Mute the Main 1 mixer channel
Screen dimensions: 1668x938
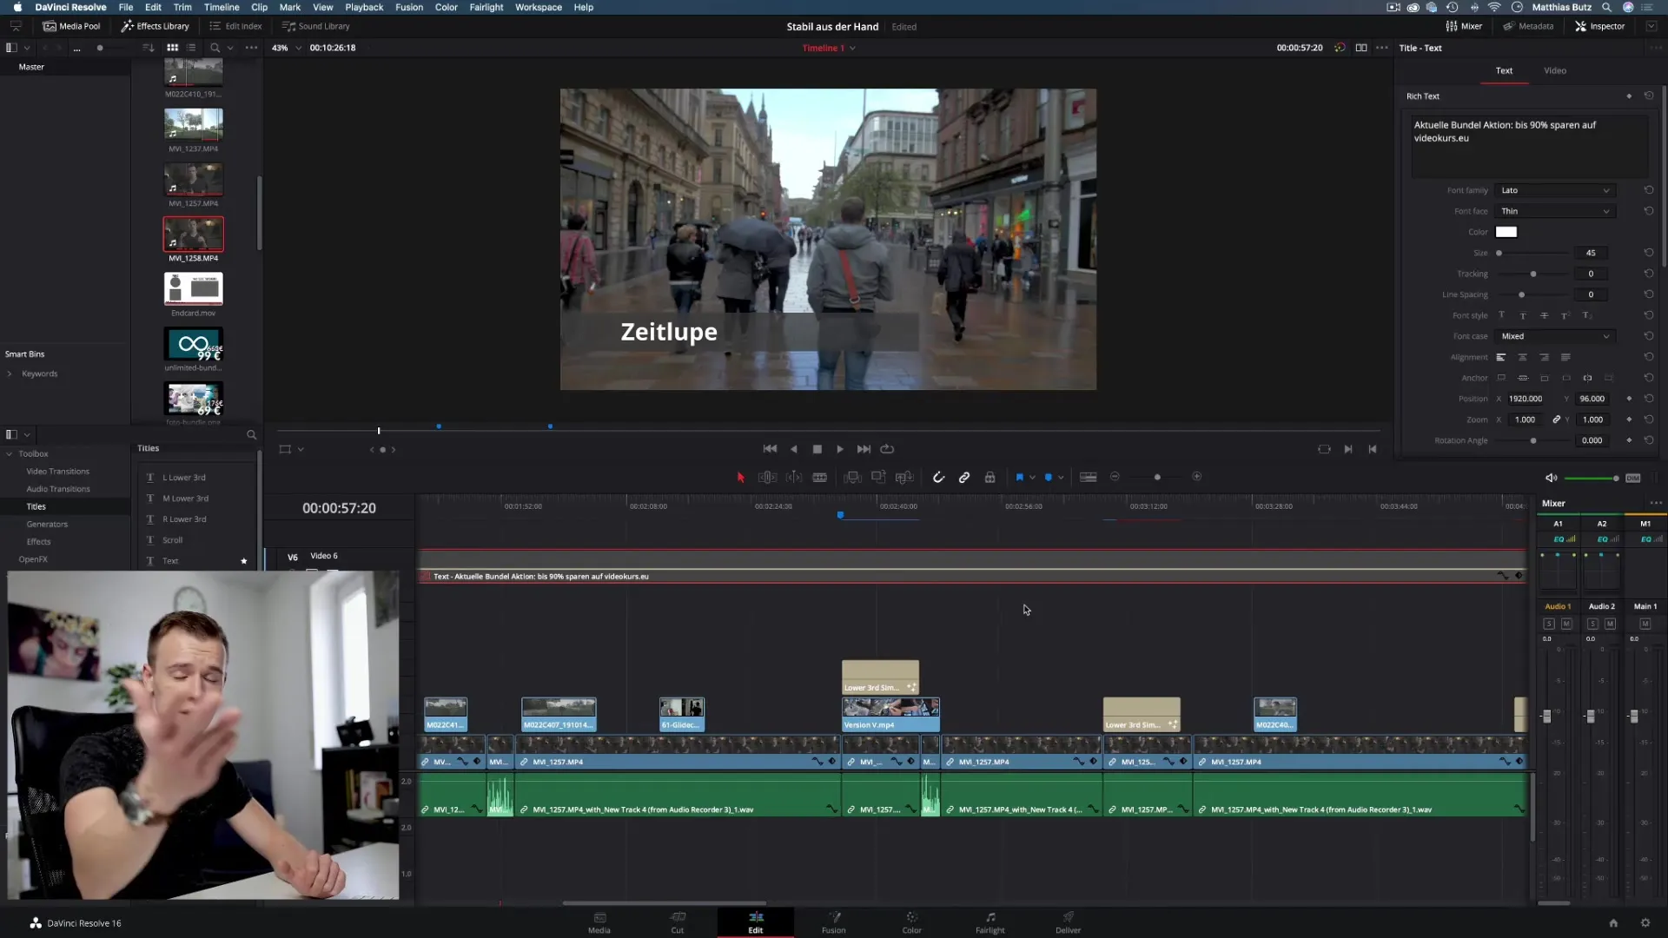[1645, 624]
